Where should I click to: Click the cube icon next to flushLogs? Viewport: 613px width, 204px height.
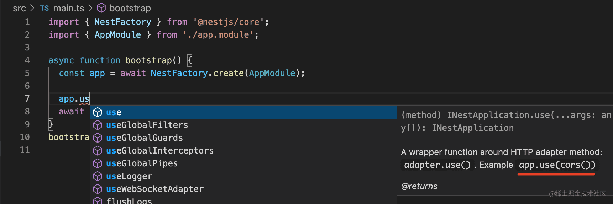(x=98, y=201)
